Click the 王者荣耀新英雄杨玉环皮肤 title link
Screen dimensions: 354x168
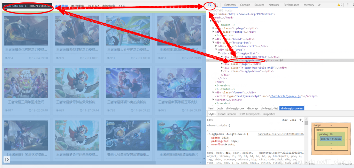(179, 102)
